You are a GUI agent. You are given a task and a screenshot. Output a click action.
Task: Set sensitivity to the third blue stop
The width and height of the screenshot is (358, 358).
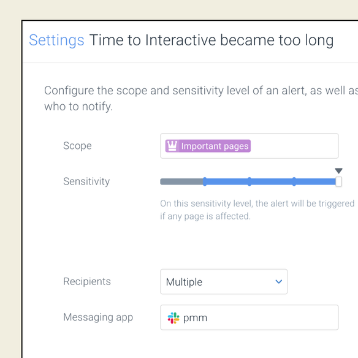click(x=294, y=181)
